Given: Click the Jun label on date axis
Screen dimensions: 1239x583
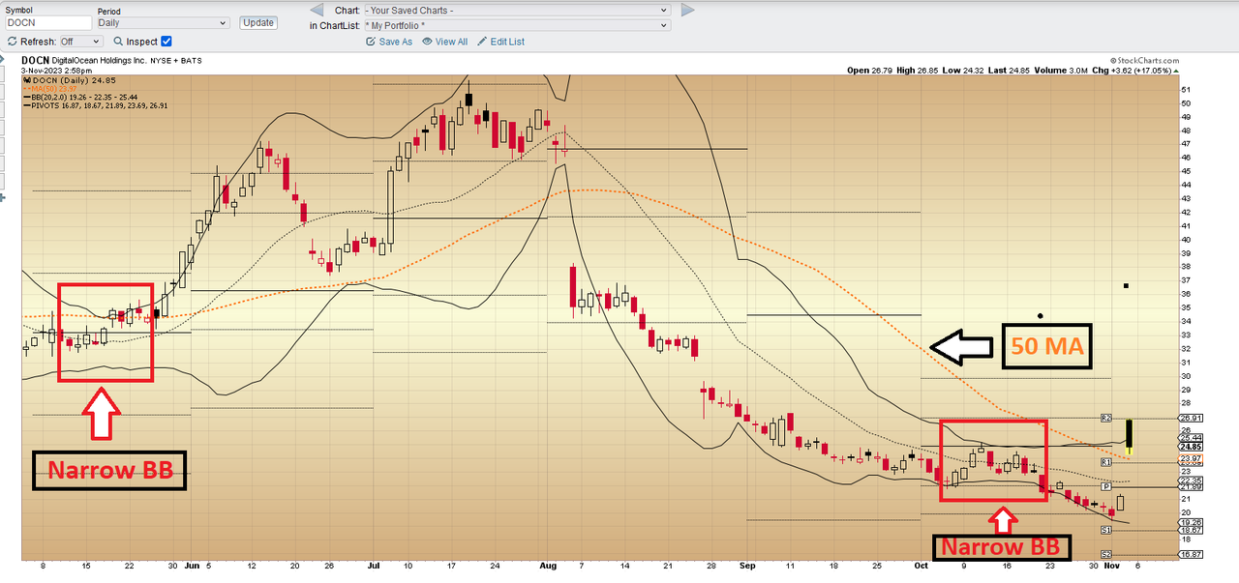Looking at the screenshot, I should [x=190, y=566].
